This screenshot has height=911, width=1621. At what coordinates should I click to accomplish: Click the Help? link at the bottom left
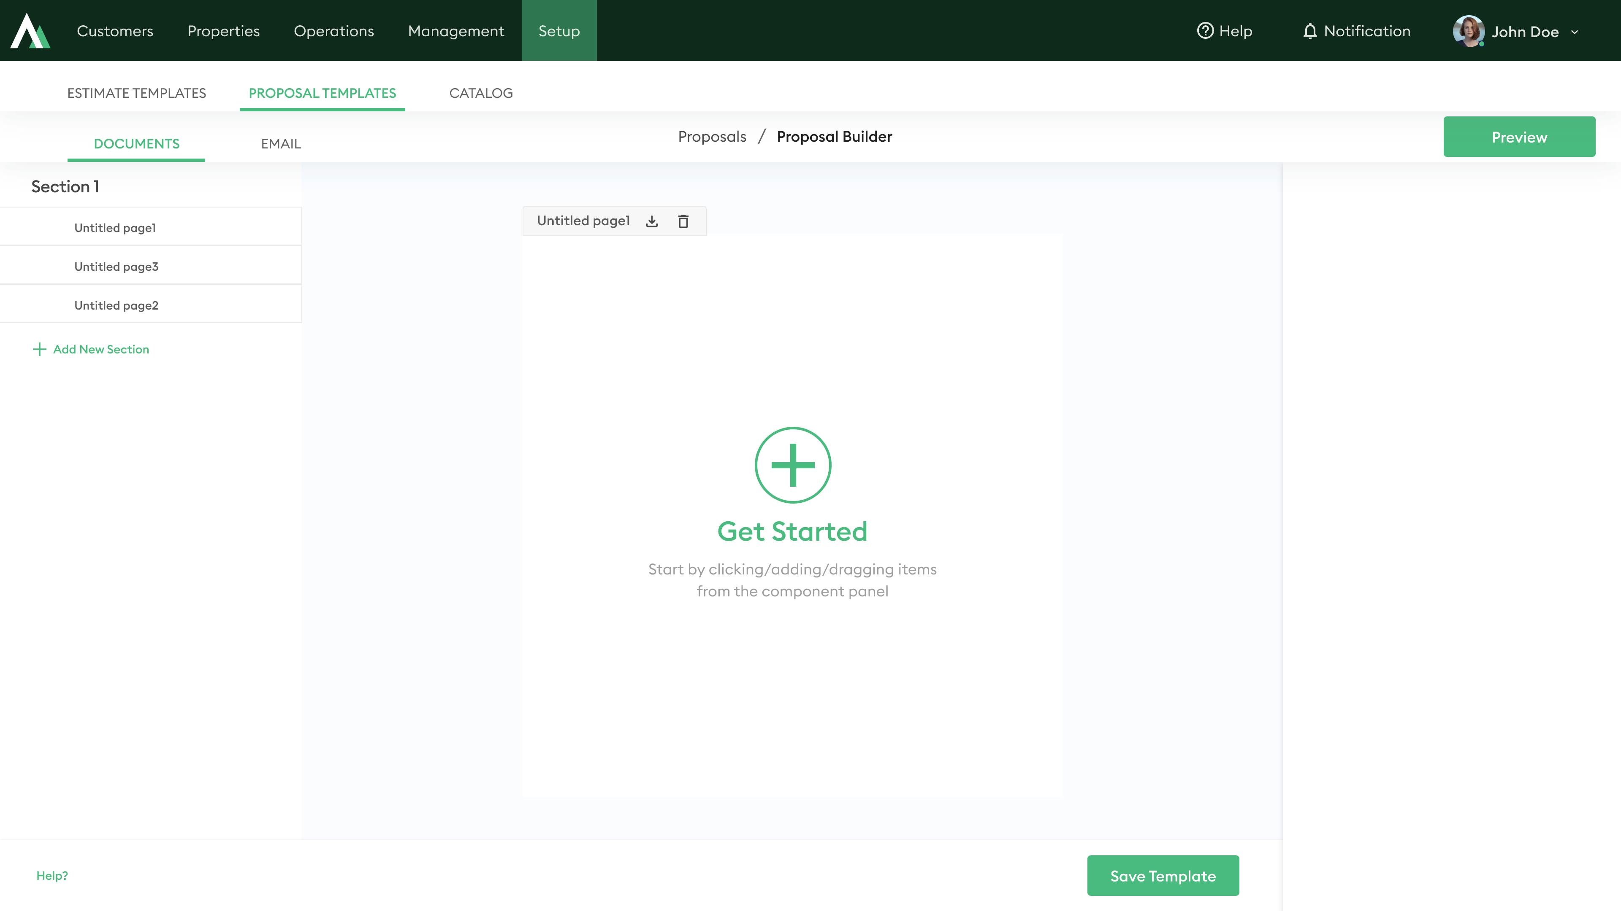(x=52, y=875)
